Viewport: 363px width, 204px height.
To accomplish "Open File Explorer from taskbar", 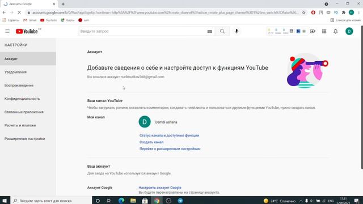I will [x=133, y=201].
